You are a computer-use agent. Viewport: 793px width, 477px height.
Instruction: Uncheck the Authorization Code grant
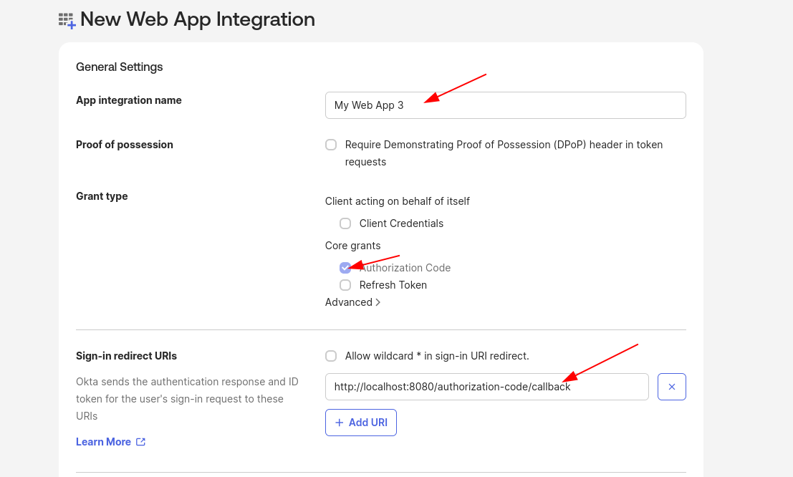345,267
